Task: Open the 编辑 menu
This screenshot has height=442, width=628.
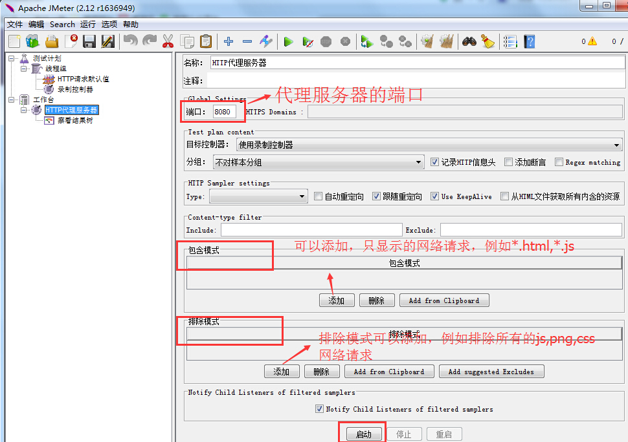Action: coord(36,25)
